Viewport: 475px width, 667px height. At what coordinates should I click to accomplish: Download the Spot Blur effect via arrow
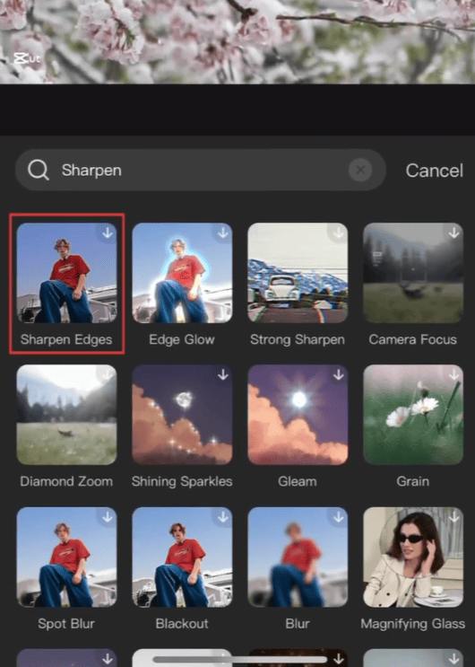pyautogui.click(x=108, y=516)
